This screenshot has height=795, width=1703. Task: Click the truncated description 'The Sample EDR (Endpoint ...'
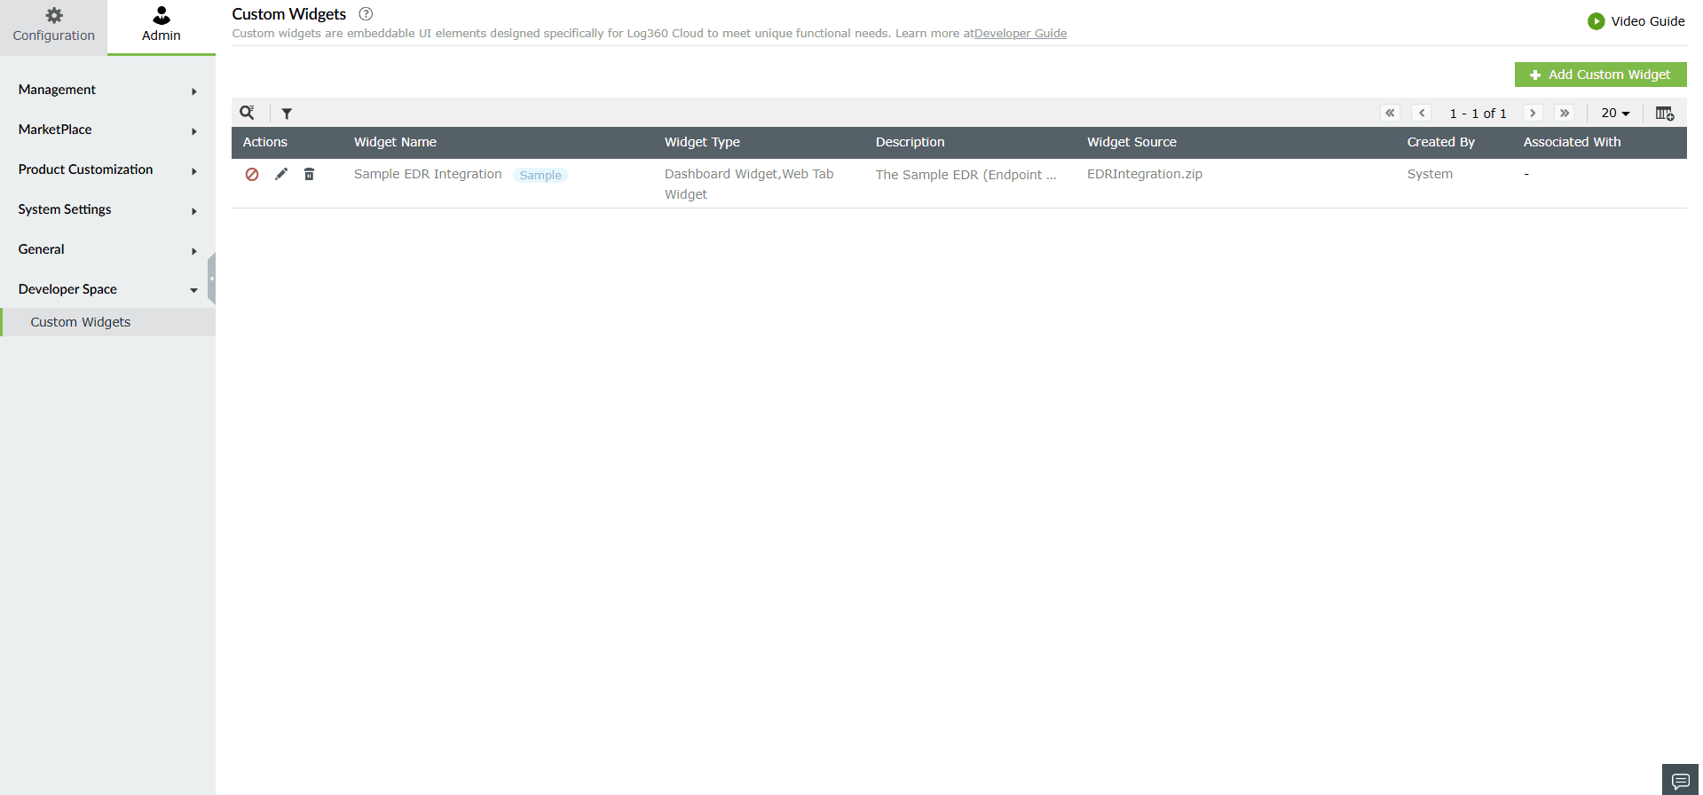[x=966, y=175]
